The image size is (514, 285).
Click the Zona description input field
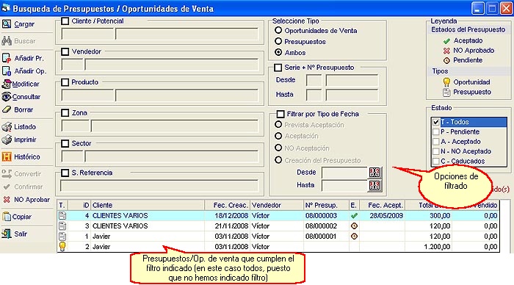tap(175, 126)
